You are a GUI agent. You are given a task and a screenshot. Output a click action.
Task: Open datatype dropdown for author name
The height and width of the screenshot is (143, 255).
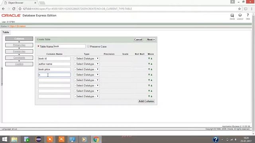[x=86, y=64]
